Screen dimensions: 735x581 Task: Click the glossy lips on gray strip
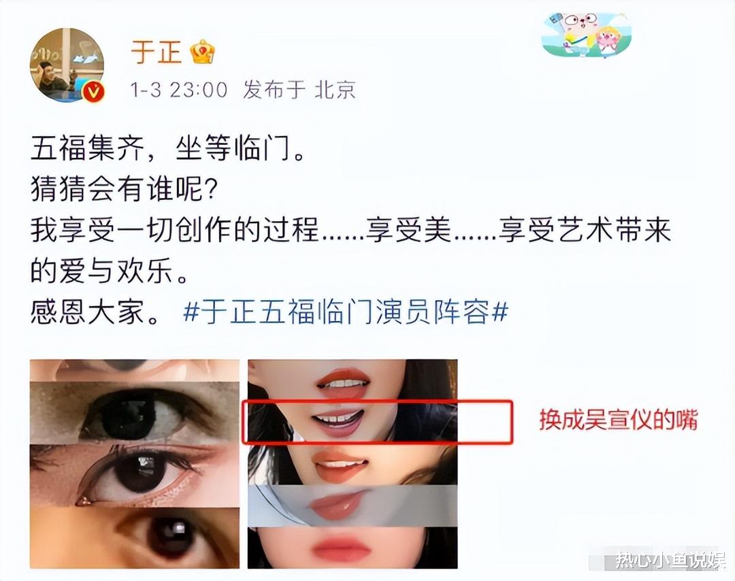click(353, 506)
